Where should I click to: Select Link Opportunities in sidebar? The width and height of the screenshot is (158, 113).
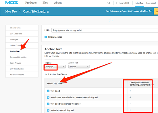tap(22, 69)
